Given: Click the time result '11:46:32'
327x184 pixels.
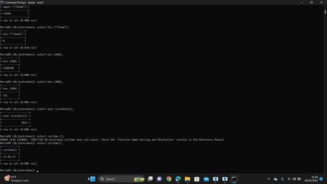Looking at the screenshot, I should (9, 157).
